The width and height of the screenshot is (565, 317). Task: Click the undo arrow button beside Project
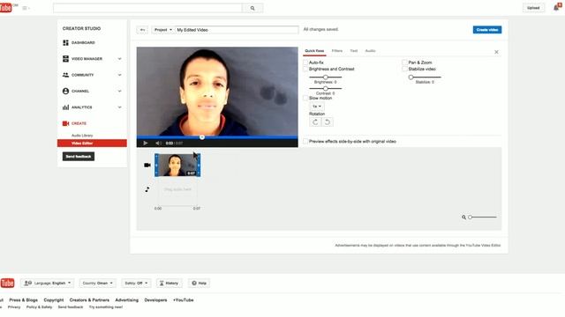(x=142, y=30)
